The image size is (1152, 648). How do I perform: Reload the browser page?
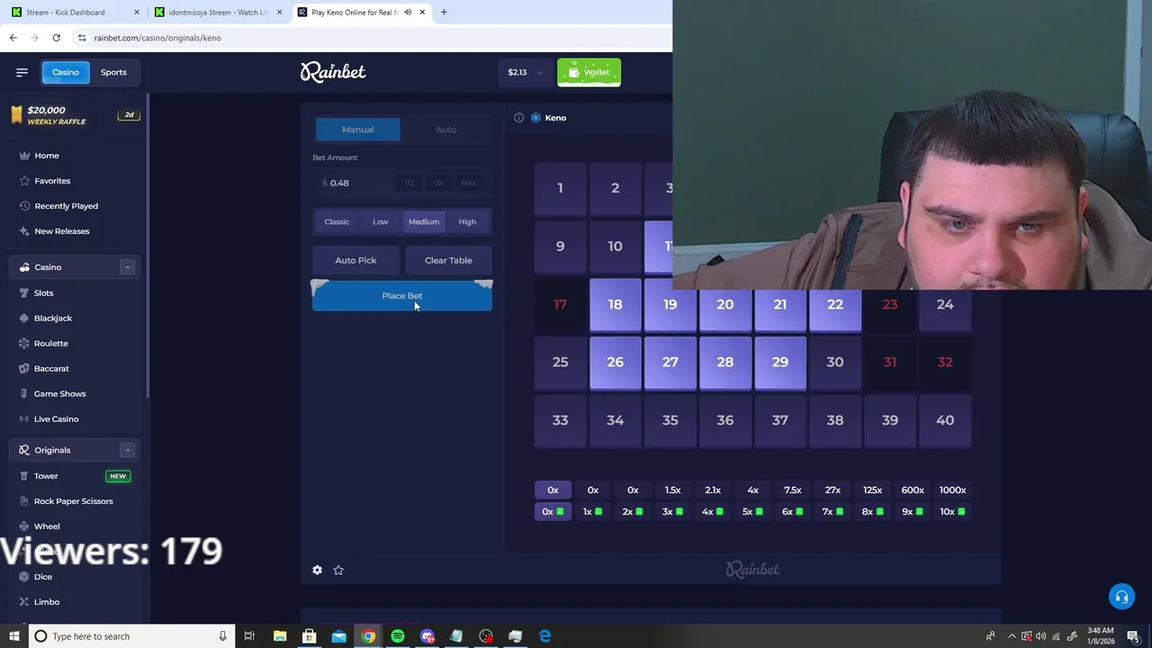(x=56, y=38)
